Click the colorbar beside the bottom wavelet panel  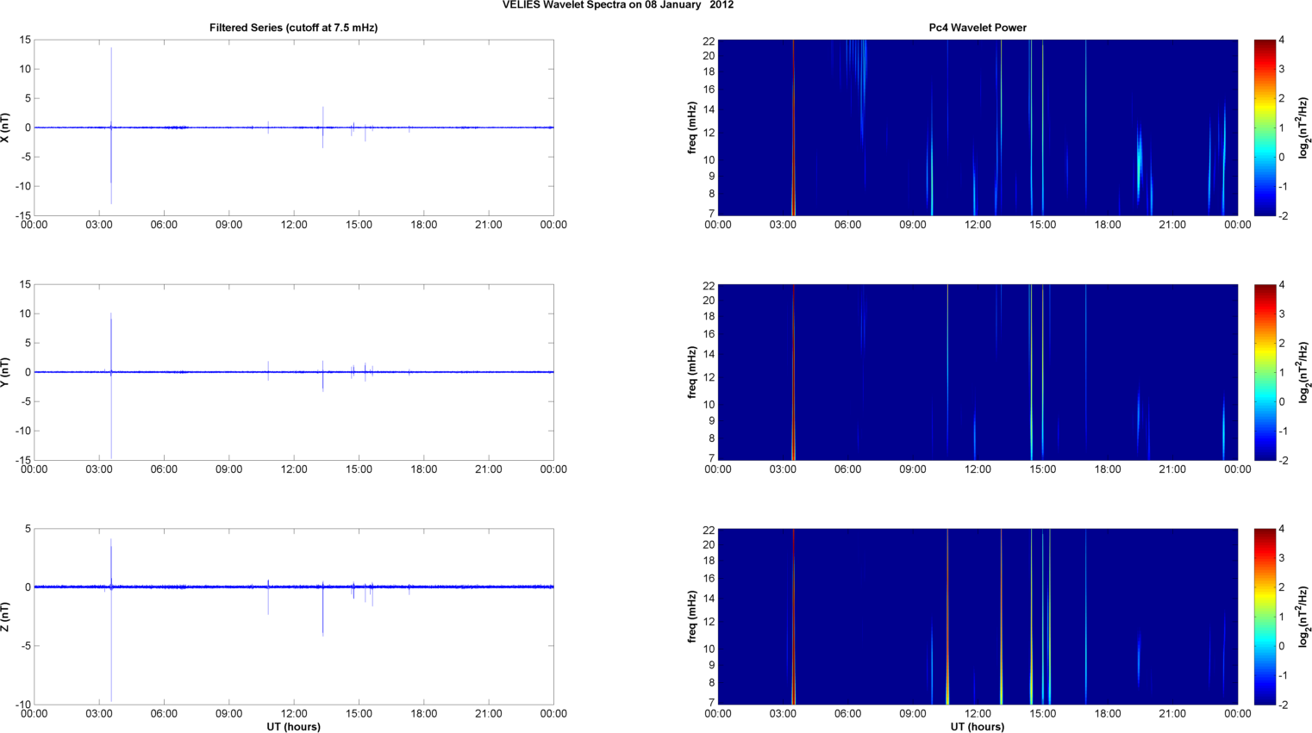coord(1264,617)
